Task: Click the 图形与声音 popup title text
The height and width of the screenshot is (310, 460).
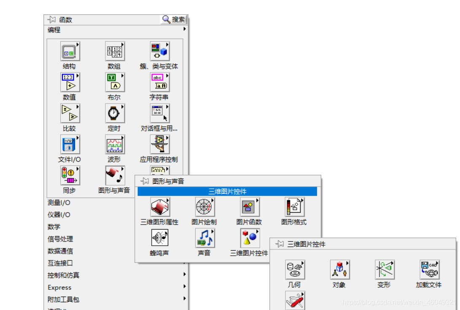Action: [168, 182]
